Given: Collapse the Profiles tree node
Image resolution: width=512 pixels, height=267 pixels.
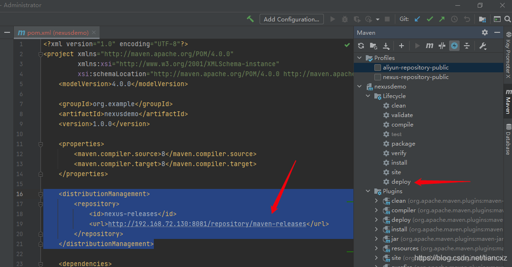Looking at the screenshot, I should (359, 58).
